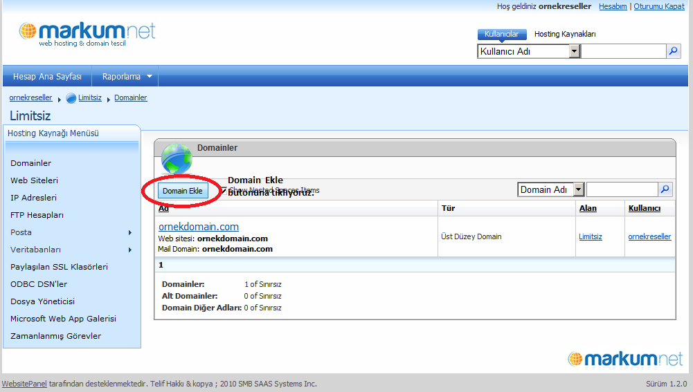The height and width of the screenshot is (392, 693).
Task: Sort by the Kullanıcı column header
Action: pyautogui.click(x=645, y=208)
